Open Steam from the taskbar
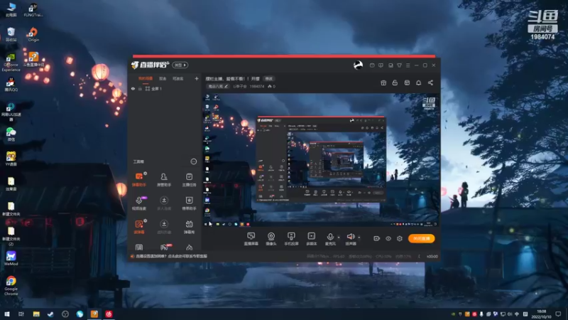The width and height of the screenshot is (568, 320). (x=50, y=314)
